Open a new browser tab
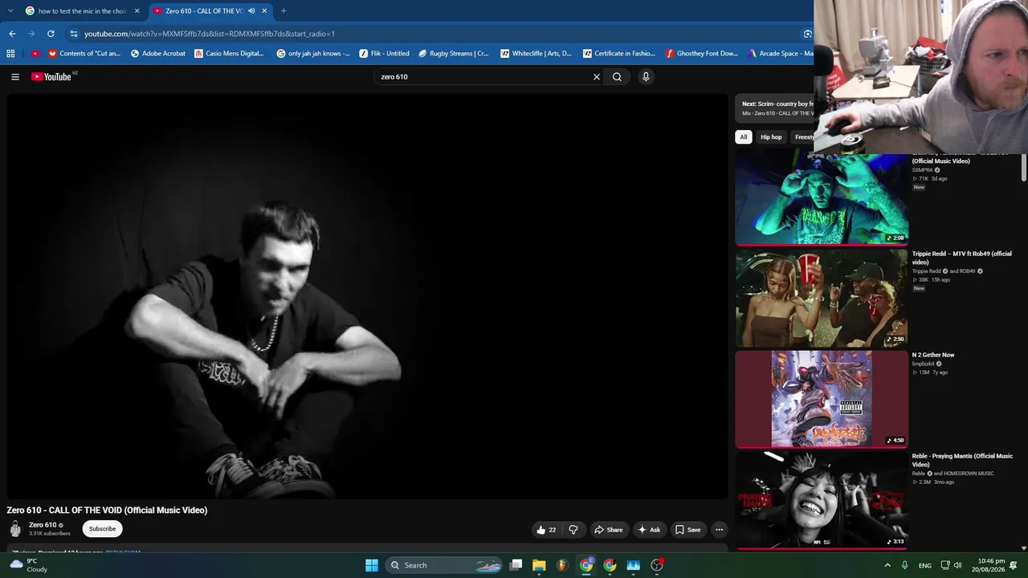This screenshot has height=578, width=1028. pos(284,11)
